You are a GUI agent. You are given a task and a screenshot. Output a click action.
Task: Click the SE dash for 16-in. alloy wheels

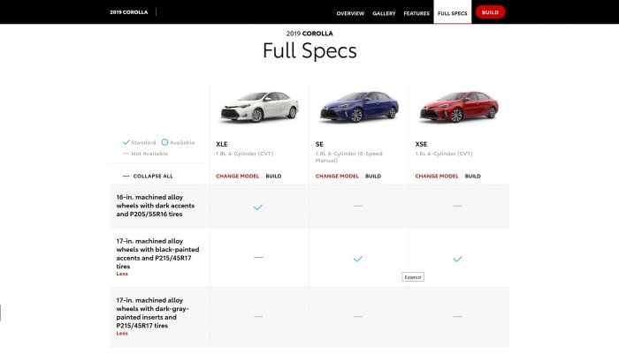(x=358, y=206)
